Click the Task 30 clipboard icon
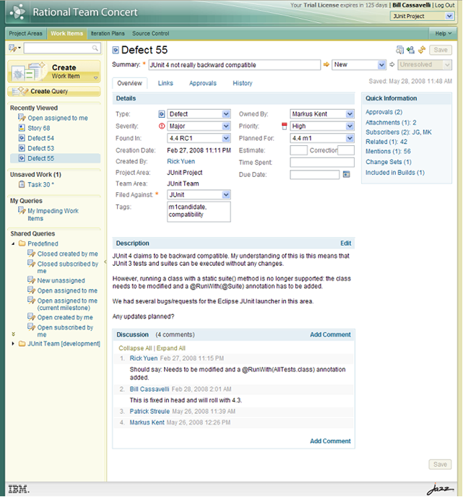Image resolution: width=463 pixels, height=497 pixels. click(x=22, y=184)
